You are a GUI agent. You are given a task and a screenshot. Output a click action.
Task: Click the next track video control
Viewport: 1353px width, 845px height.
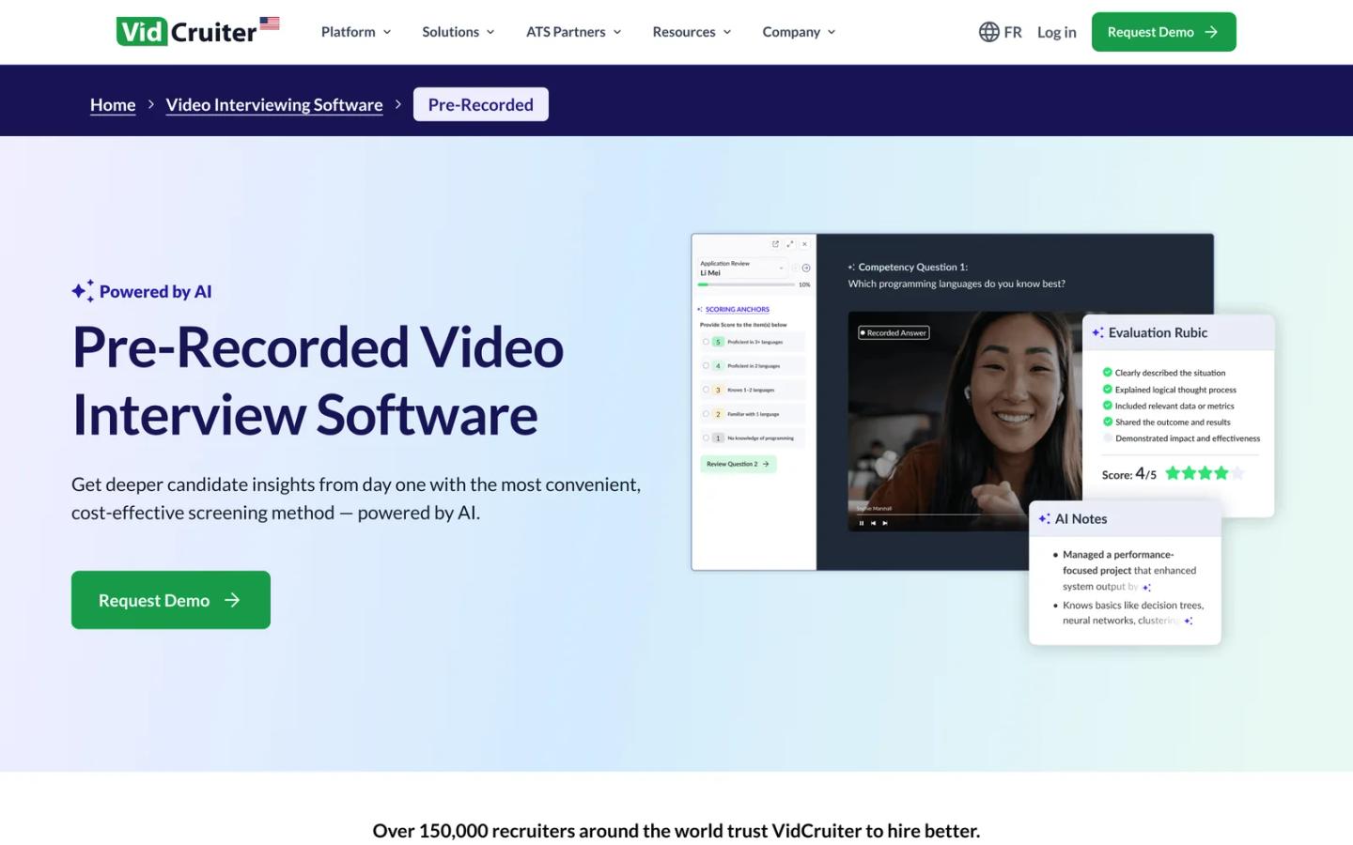pyautogui.click(x=885, y=523)
